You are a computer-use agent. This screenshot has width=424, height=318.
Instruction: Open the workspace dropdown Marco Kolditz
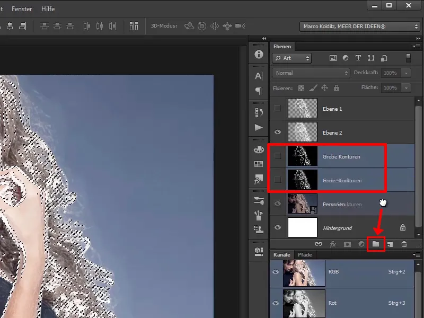tap(360, 26)
